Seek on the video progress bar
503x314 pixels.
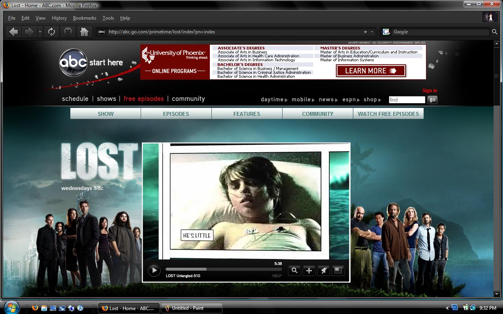(x=224, y=269)
